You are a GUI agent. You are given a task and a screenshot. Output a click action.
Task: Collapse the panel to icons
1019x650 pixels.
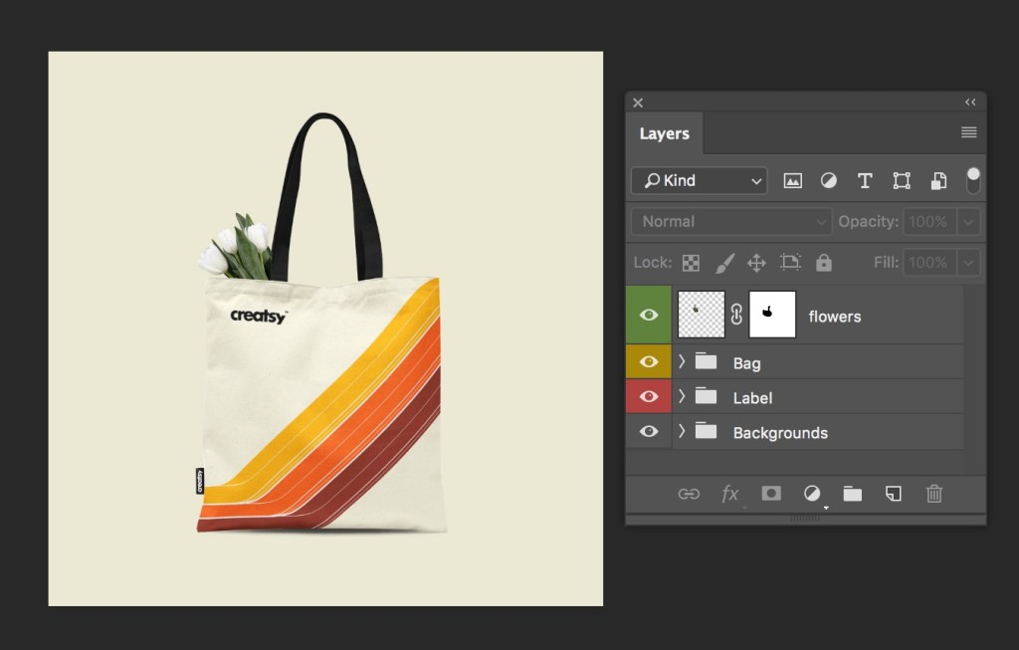[970, 102]
